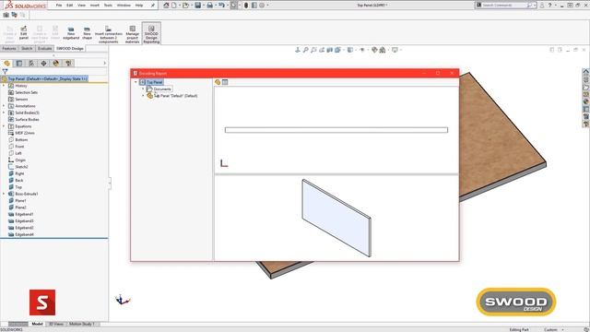Select the Origin item in the feature tree
This screenshot has width=590, height=332.
20,160
